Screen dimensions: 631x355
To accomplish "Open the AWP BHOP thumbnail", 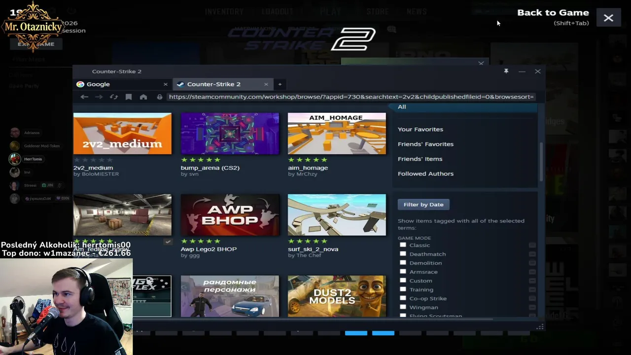I will pos(230,215).
